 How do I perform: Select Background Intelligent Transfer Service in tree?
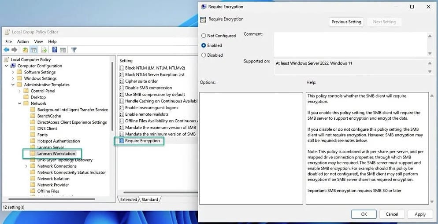73,110
